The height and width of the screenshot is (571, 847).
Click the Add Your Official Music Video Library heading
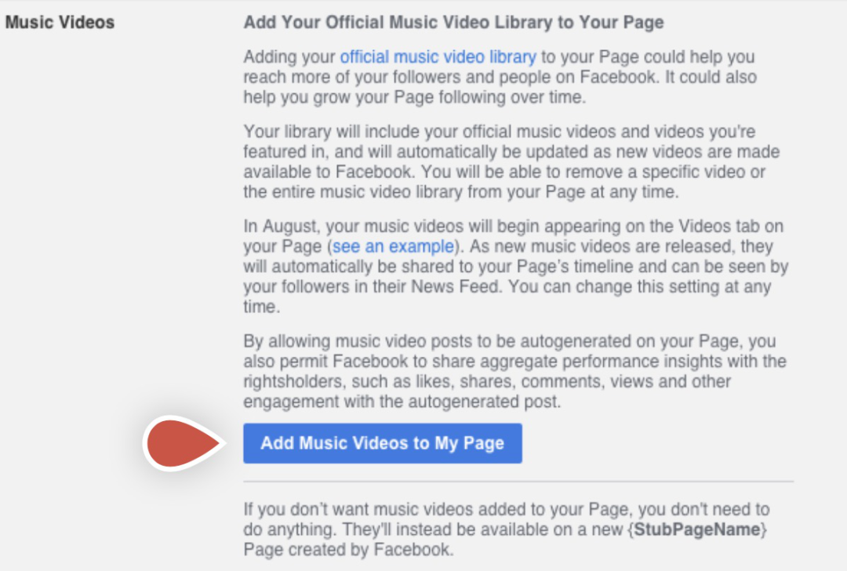coord(454,22)
